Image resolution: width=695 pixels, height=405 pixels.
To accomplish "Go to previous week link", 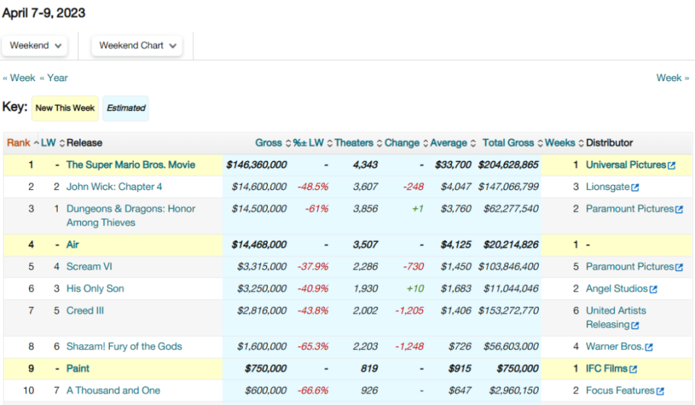I will coord(19,78).
